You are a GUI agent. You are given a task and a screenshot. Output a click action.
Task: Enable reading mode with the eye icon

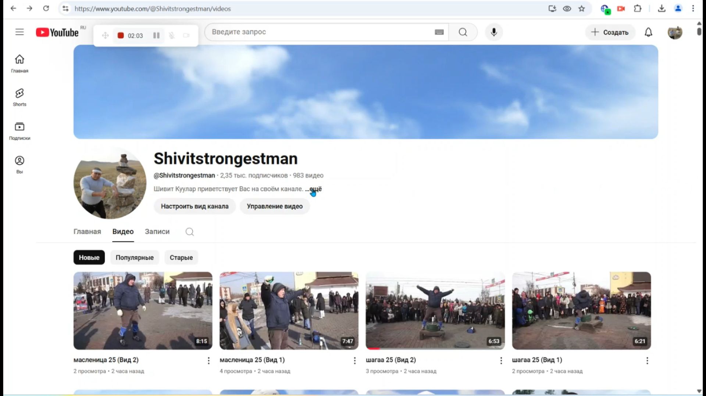pos(567,8)
